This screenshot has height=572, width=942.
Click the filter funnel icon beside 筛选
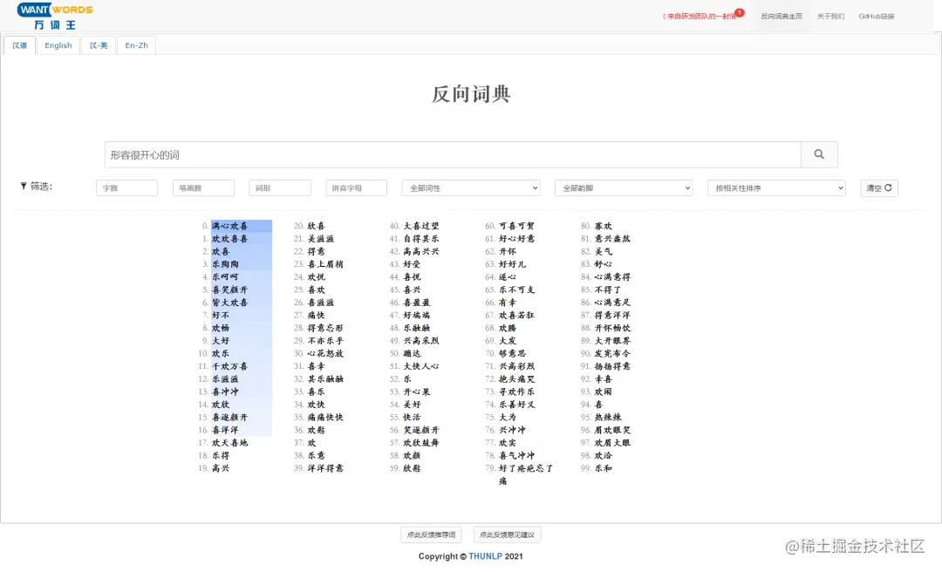point(24,187)
